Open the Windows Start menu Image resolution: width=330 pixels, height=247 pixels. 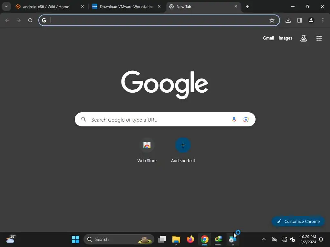[x=75, y=239]
